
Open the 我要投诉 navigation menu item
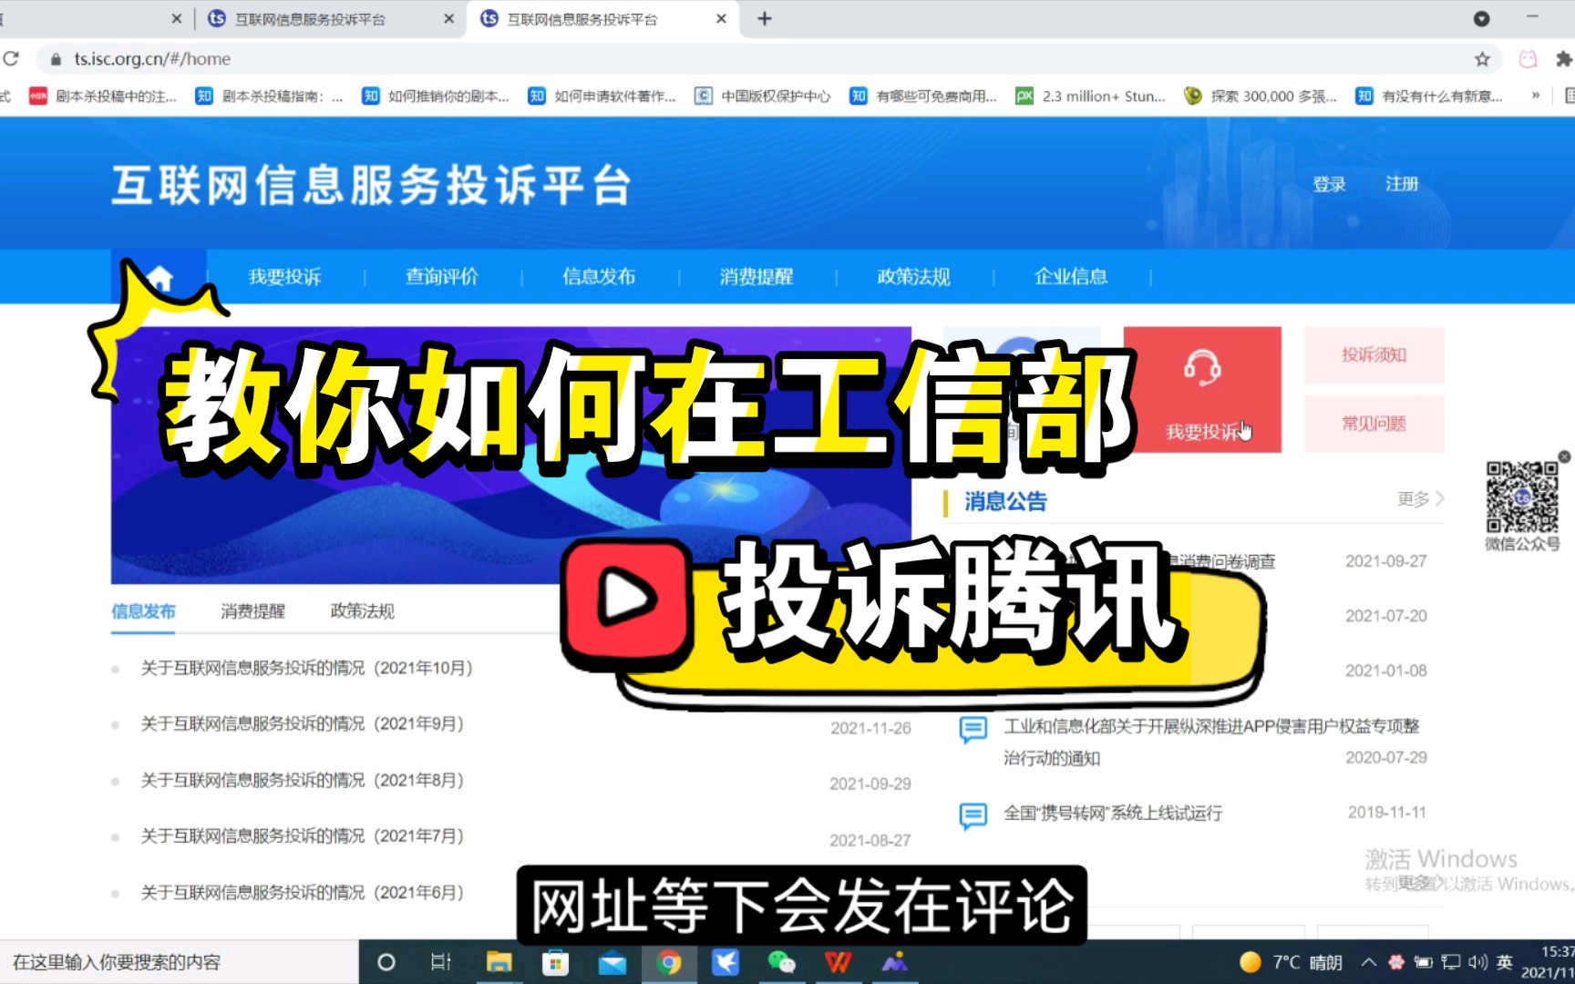(284, 277)
